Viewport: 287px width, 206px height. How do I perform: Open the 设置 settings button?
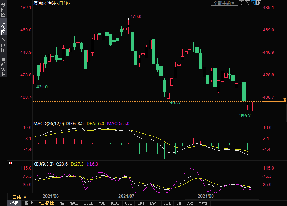[x=203, y=203]
